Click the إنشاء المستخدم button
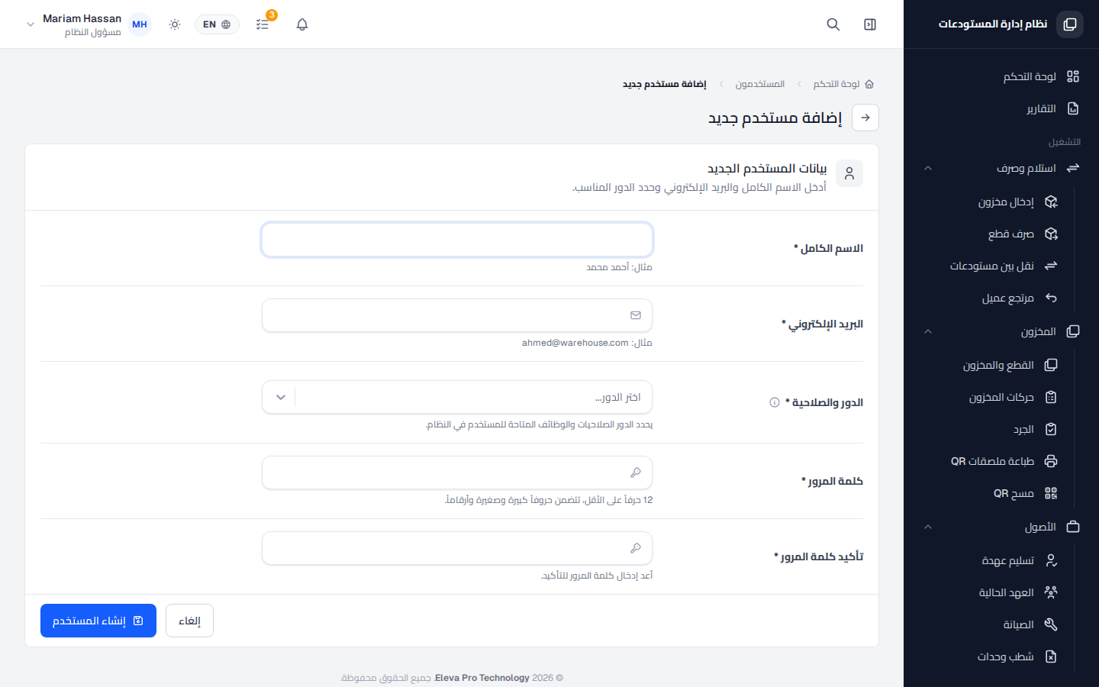Viewport: 1099px width, 687px height. coord(98,621)
